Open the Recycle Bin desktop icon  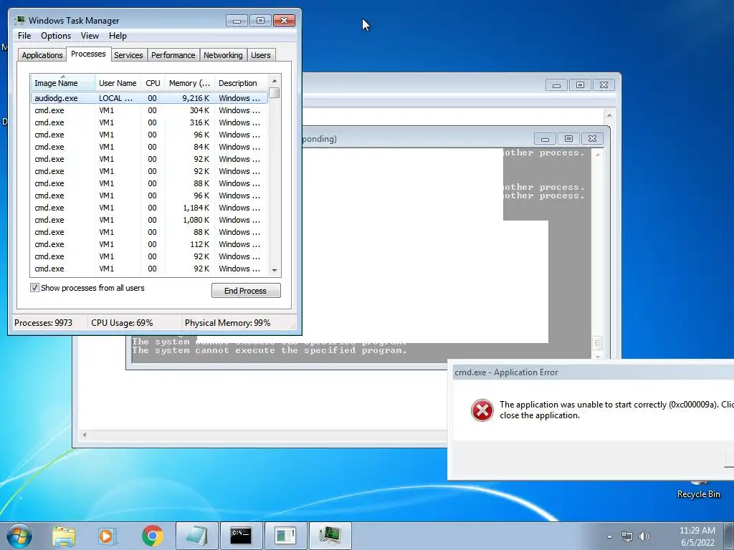(698, 488)
